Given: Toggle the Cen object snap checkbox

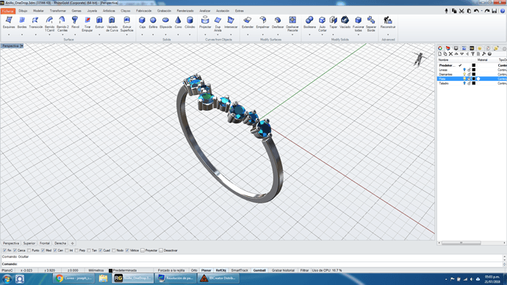Looking at the screenshot, I should 55,250.
